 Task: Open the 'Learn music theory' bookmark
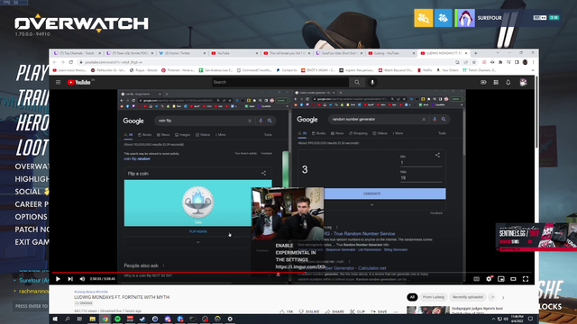pos(69,70)
